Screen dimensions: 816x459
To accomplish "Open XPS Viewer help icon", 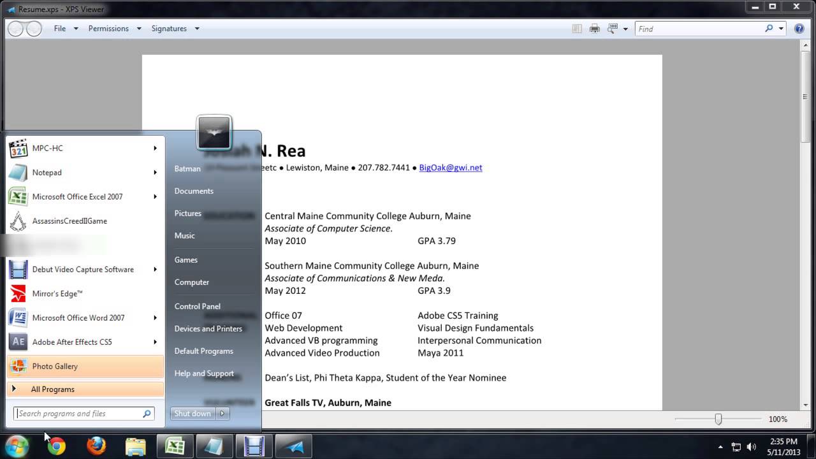I will (799, 29).
